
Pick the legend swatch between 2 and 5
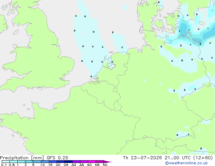coord(29,162)
